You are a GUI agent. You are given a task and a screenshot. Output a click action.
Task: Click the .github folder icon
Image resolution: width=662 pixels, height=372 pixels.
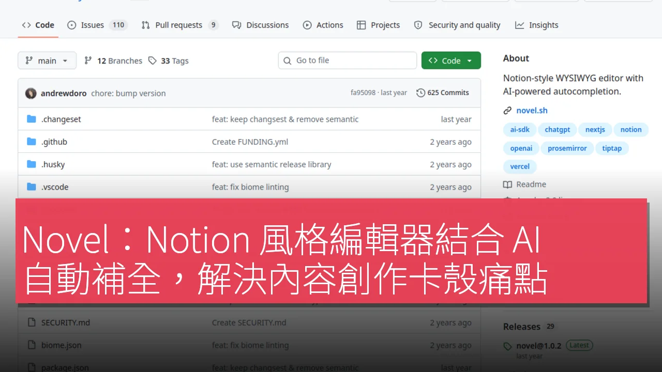[x=31, y=142]
